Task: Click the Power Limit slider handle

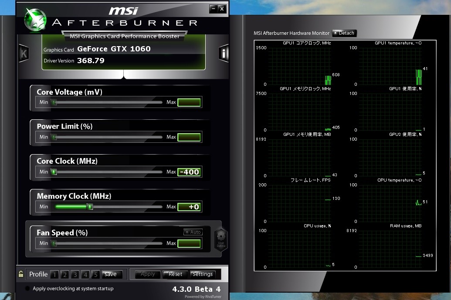Action: [54, 137]
